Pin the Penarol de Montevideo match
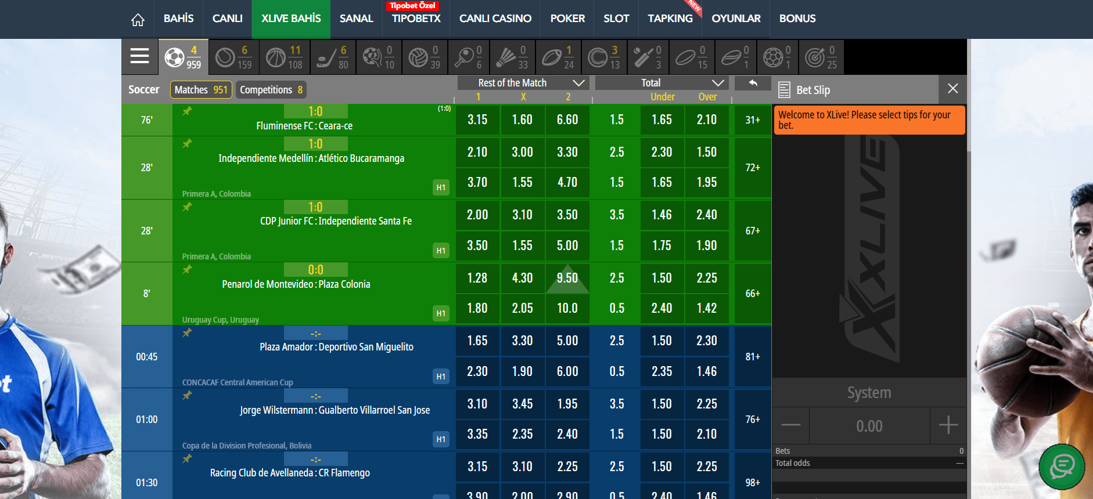This screenshot has height=499, width=1093. [x=187, y=270]
